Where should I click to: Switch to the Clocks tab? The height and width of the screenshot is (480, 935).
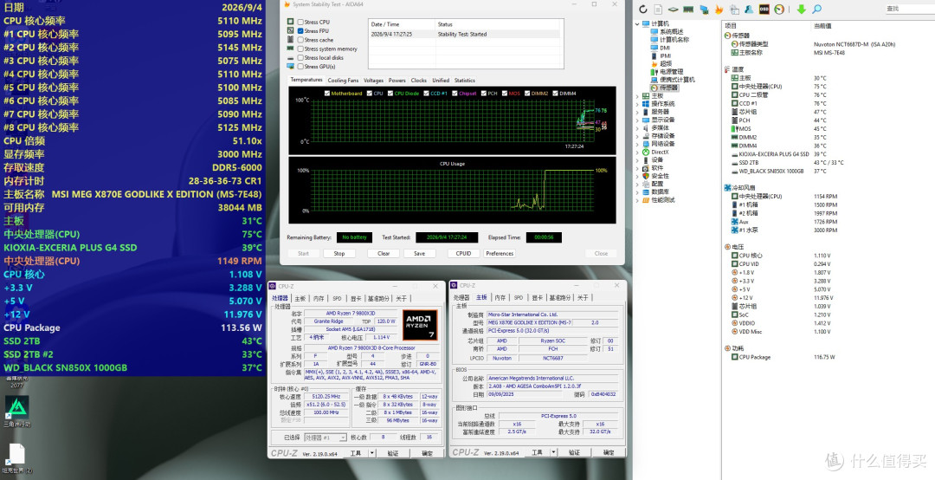tap(419, 80)
